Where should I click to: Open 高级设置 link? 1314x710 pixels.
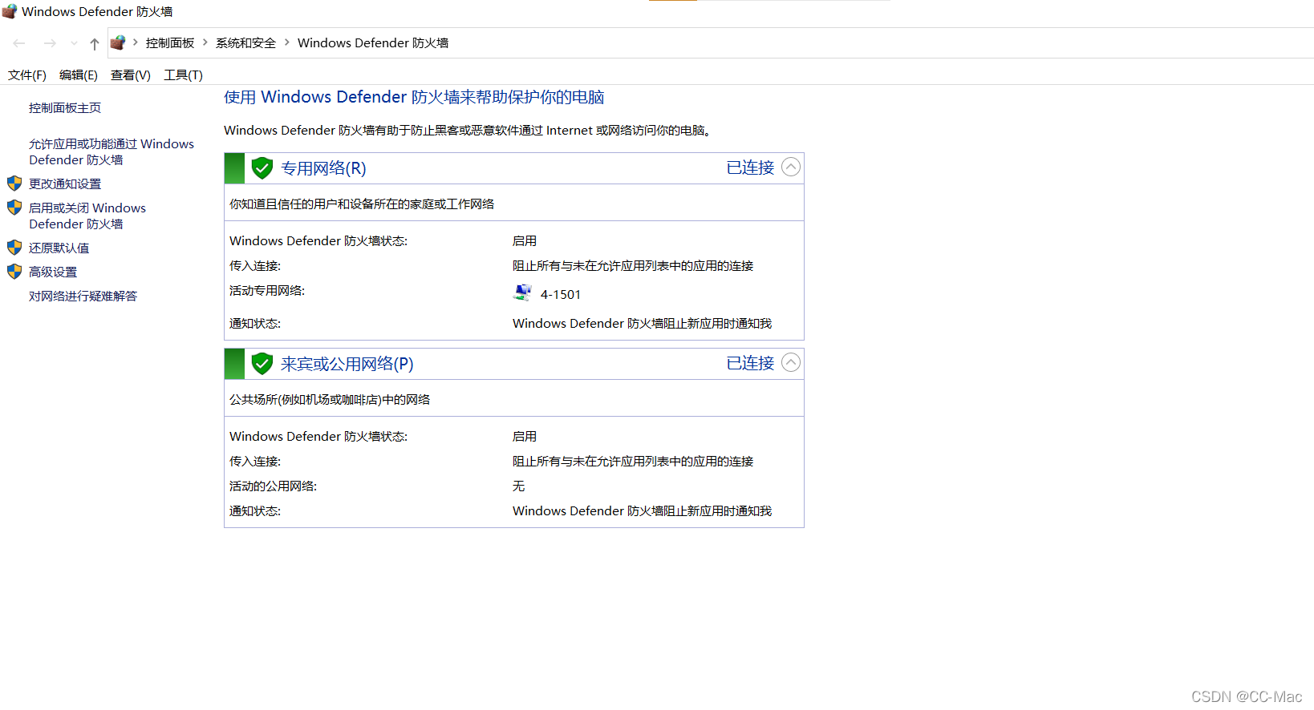53,272
